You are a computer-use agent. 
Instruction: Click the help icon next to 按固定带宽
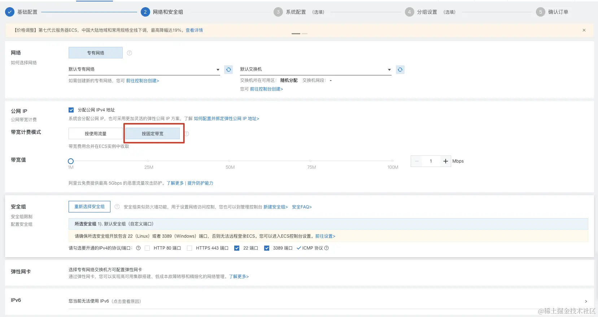point(187,134)
